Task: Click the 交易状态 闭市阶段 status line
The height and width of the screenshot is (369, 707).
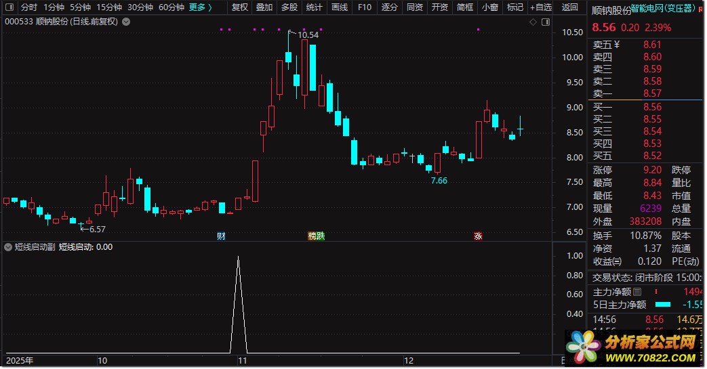Action: tap(647, 278)
